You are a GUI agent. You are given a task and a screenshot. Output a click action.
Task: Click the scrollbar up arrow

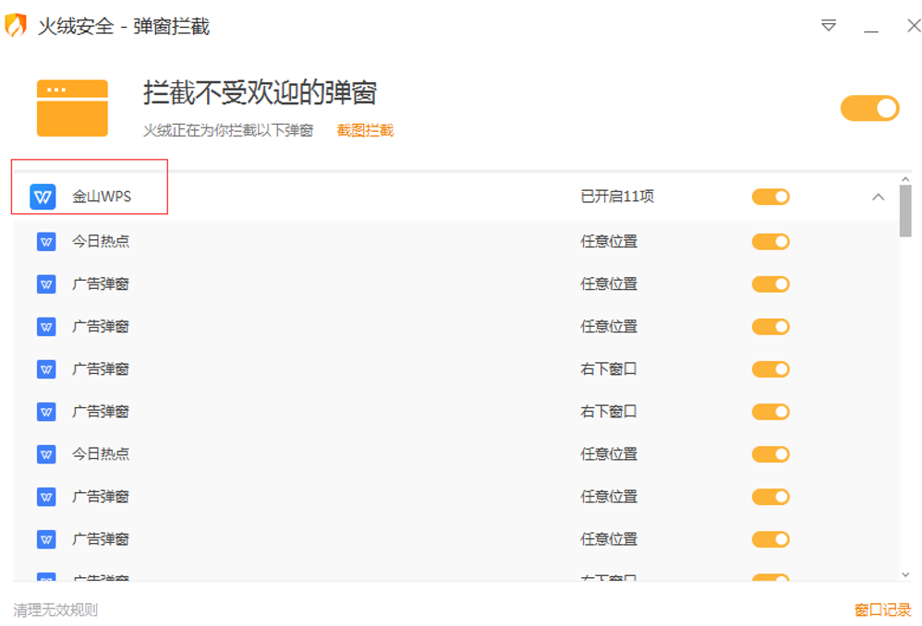(905, 179)
